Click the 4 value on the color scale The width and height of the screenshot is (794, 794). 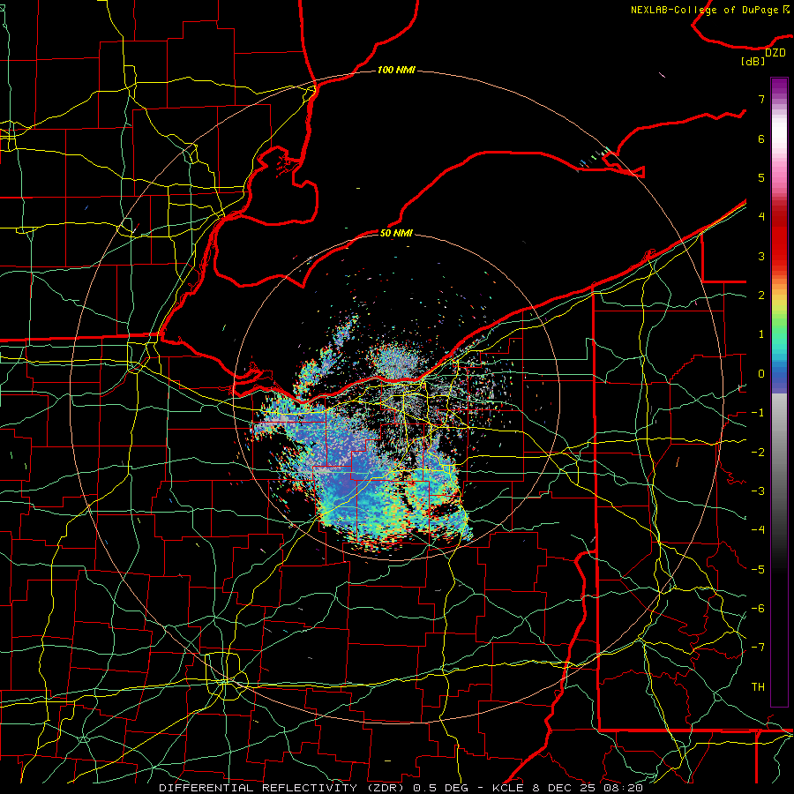point(761,217)
